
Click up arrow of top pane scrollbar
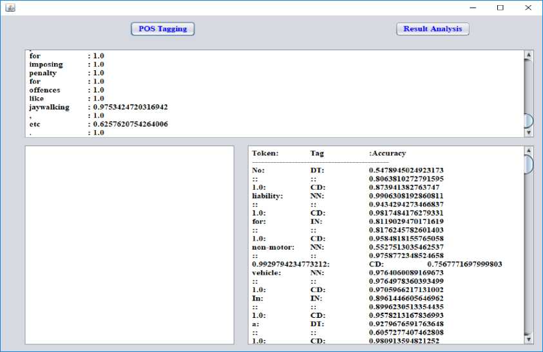pos(529,55)
